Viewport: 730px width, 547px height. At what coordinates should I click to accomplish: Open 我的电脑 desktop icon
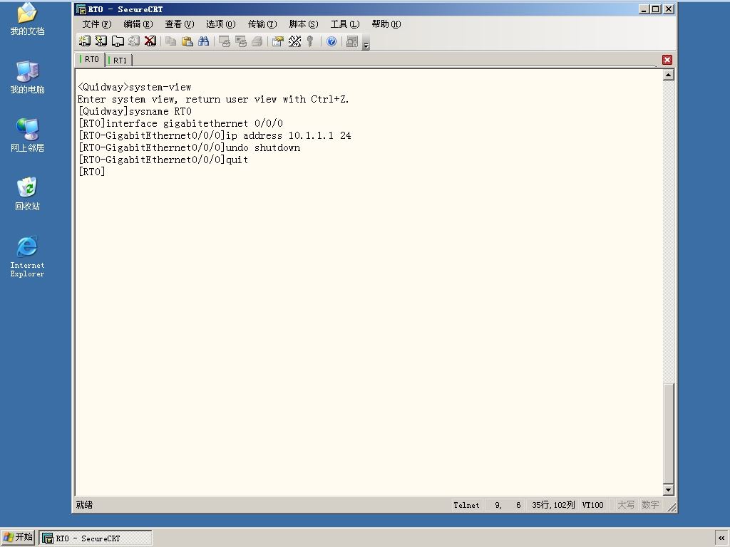click(x=28, y=77)
